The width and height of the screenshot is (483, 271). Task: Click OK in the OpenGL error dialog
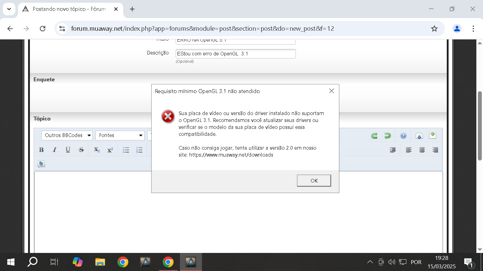tap(314, 181)
